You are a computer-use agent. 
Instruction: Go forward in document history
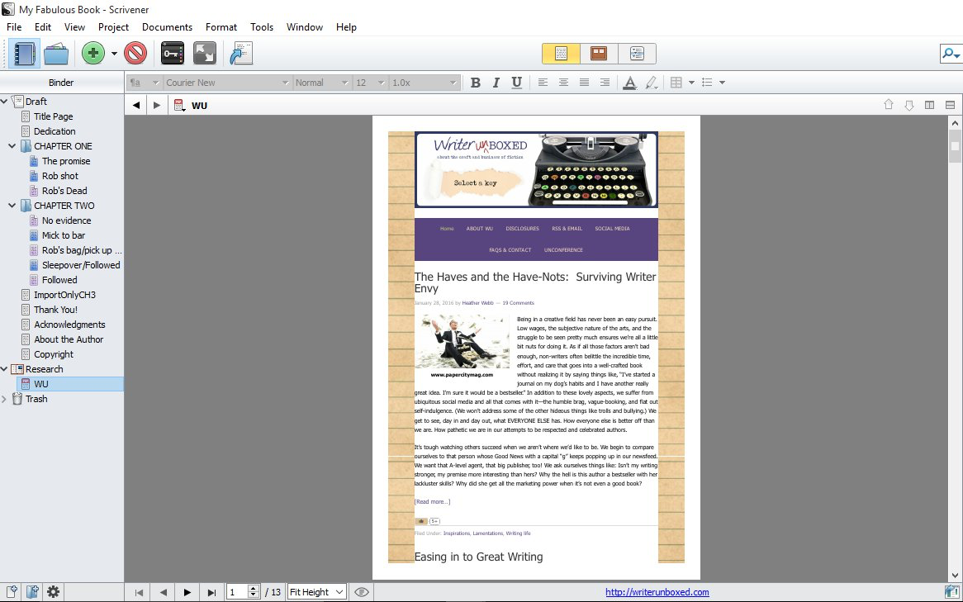coord(157,105)
